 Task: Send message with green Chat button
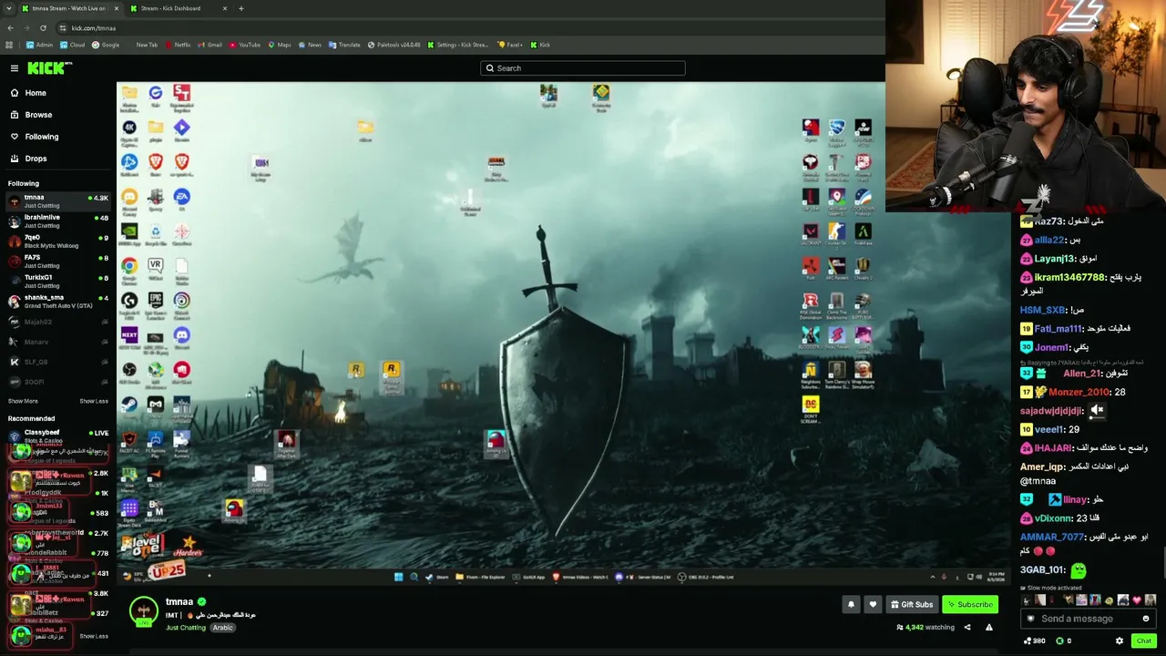(1144, 641)
